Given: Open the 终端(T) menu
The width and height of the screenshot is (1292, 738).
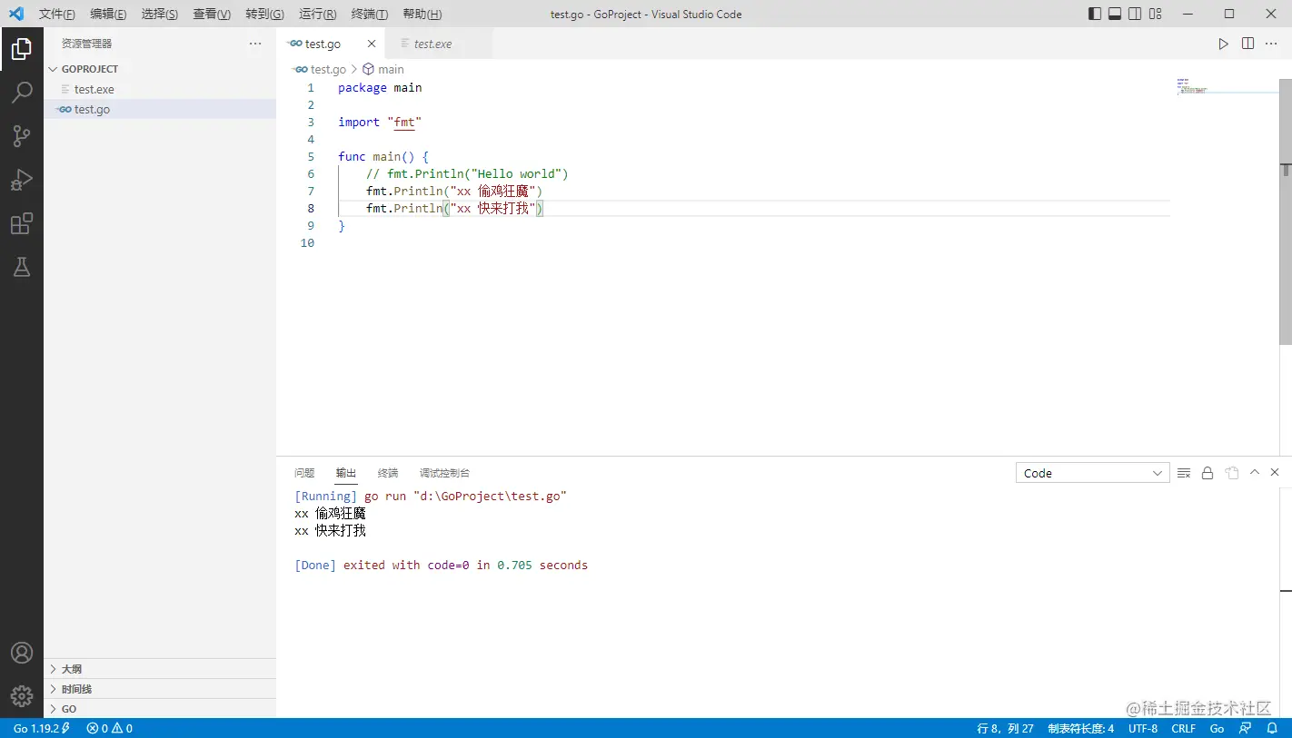Looking at the screenshot, I should 370,14.
